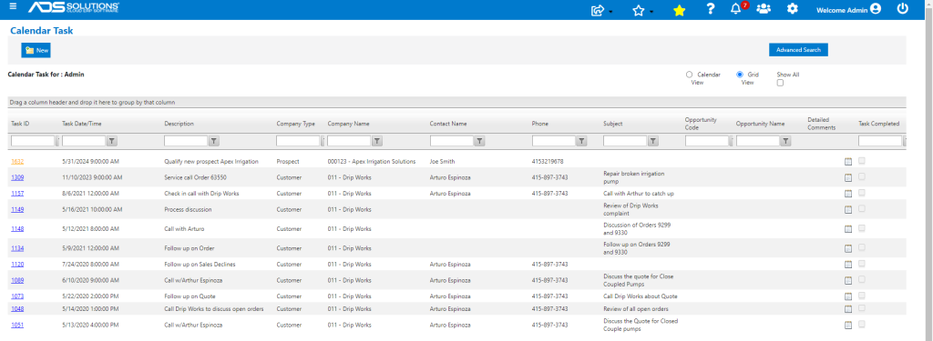Toggle Task Completed checkbox for task 1073

tap(862, 296)
